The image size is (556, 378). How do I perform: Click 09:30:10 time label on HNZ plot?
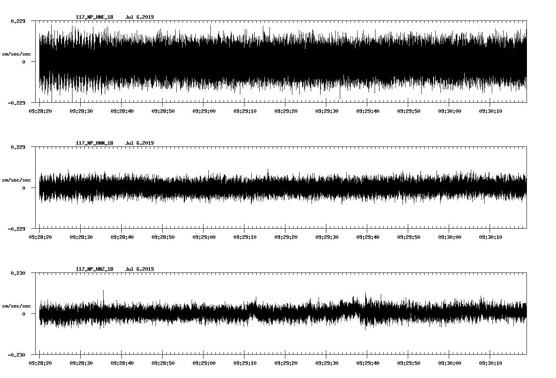(x=490, y=363)
